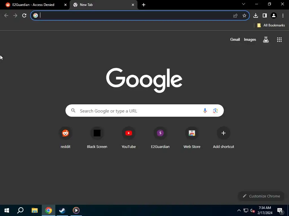Open File Explorer from the taskbar
This screenshot has width=289, height=216.
pyautogui.click(x=34, y=210)
